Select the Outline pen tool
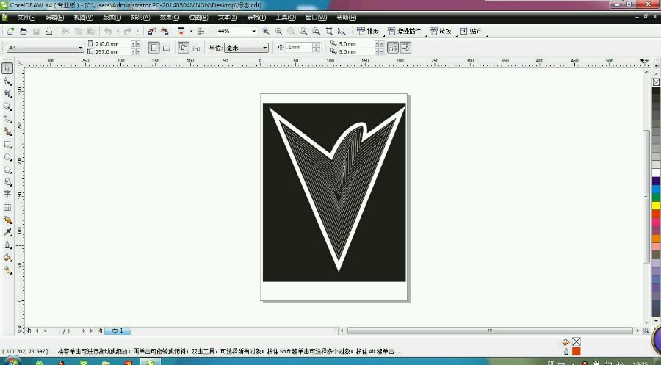 7,245
